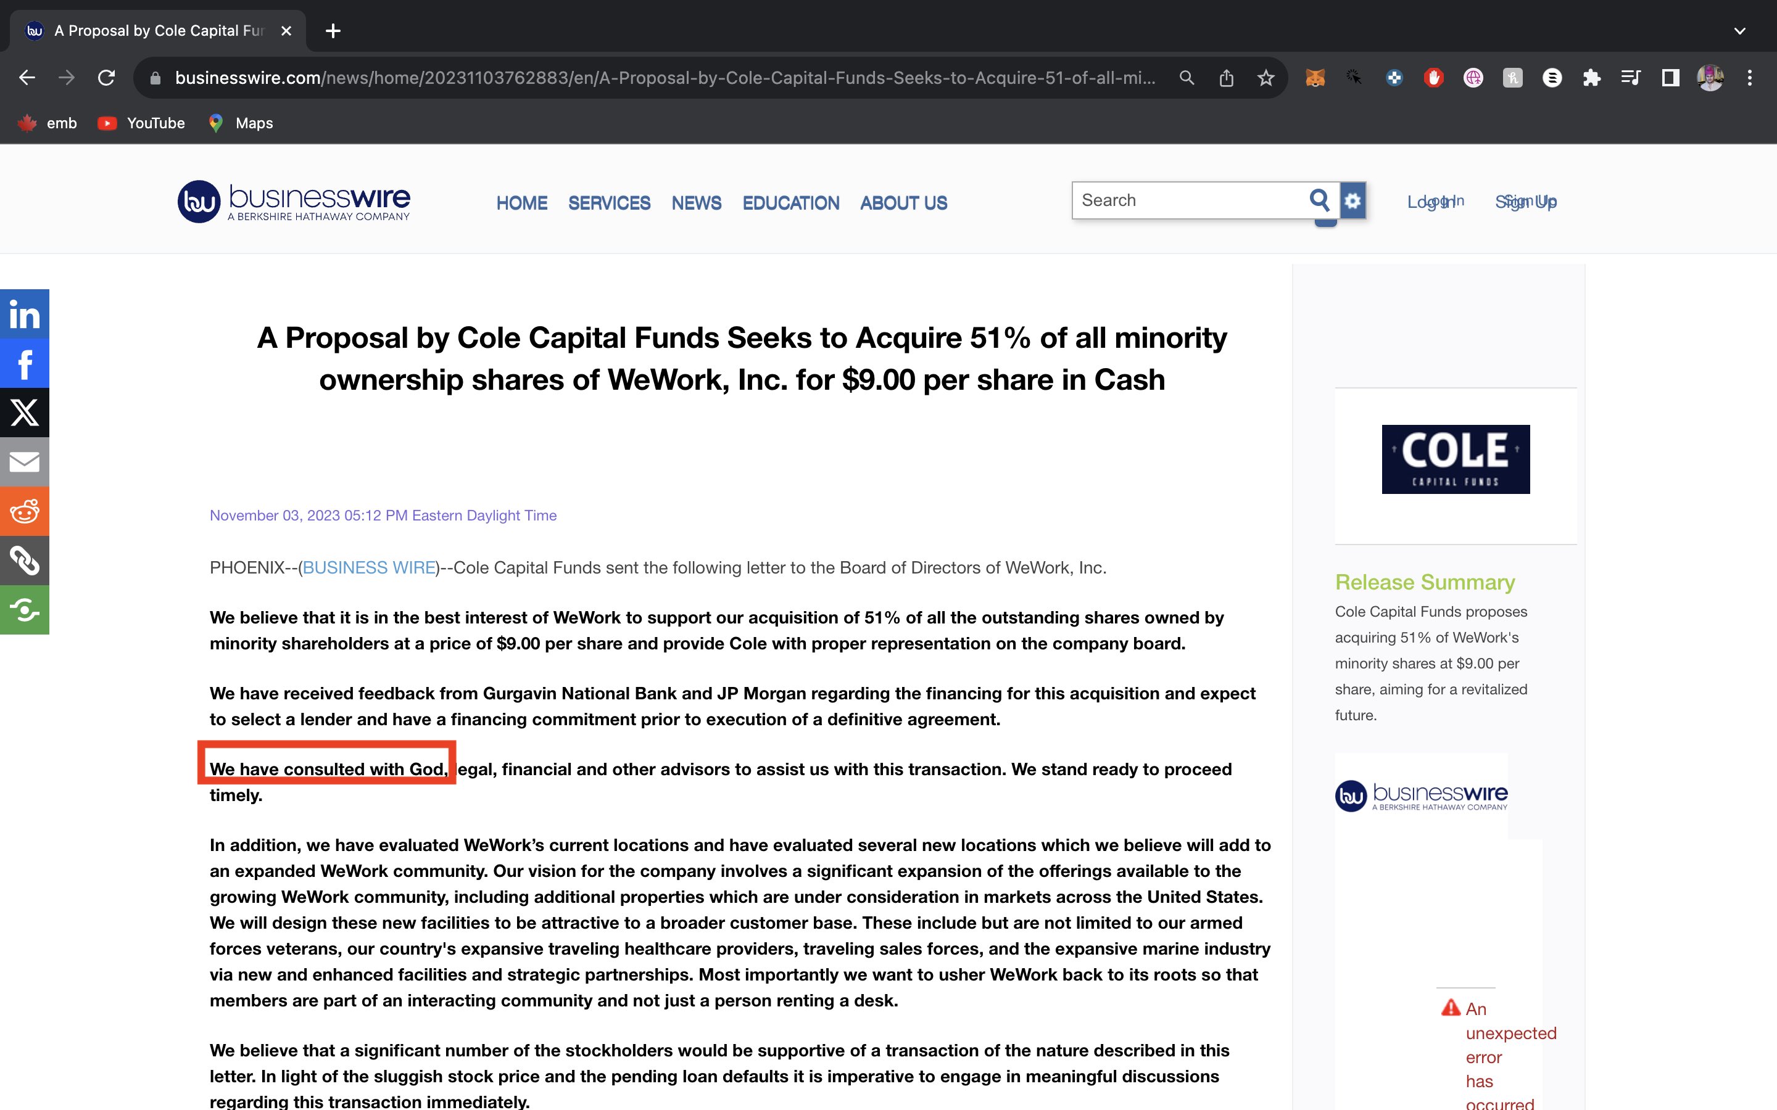Share on X (Twitter) icon
Image resolution: width=1777 pixels, height=1110 pixels.
(x=24, y=413)
